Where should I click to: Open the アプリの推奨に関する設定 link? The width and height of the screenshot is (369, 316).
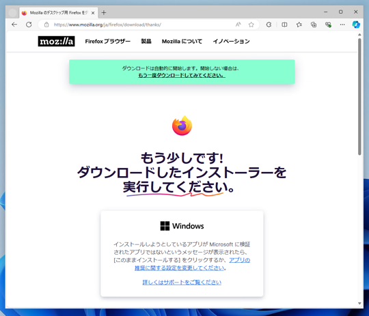tap(193, 264)
